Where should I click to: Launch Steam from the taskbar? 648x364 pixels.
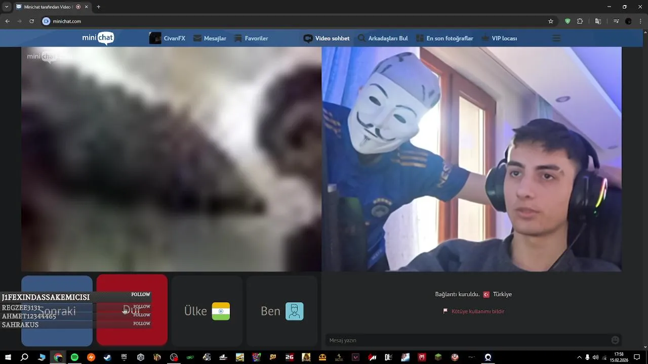click(x=107, y=357)
